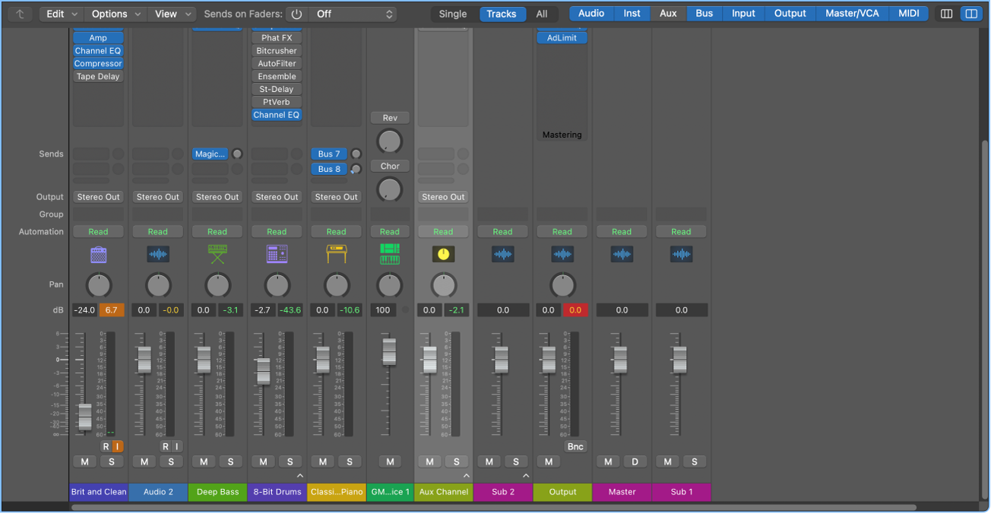Click the Sub 1 waveform icon
The height and width of the screenshot is (514, 991).
pyautogui.click(x=681, y=255)
